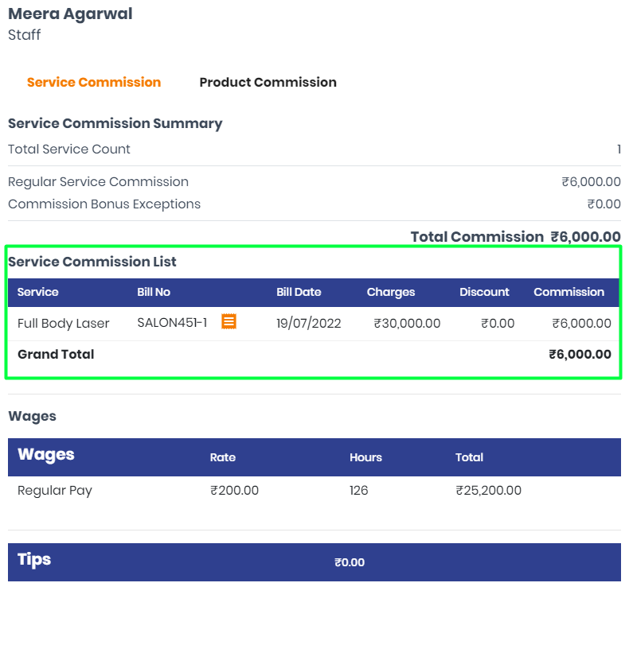
Task: Click the Bill No column header
Action: (154, 292)
